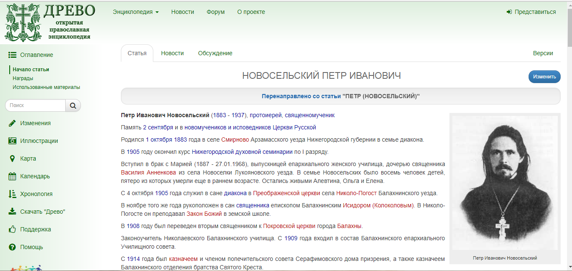Open the О проекте menu item
Screen dimensions: 572x271
[x=251, y=12]
